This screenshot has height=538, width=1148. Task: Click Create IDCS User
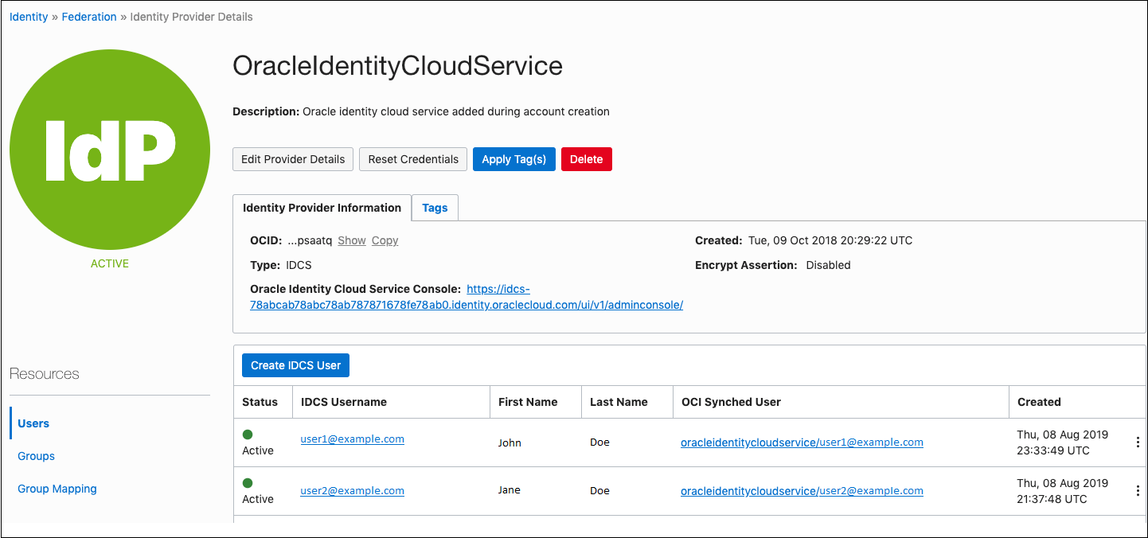click(295, 365)
